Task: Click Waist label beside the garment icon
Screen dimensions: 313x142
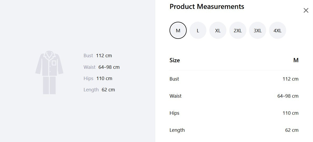Action: coord(90,67)
